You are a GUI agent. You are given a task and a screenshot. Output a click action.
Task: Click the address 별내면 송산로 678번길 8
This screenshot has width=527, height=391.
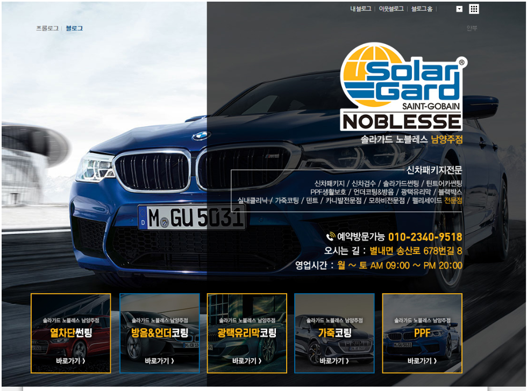416,251
